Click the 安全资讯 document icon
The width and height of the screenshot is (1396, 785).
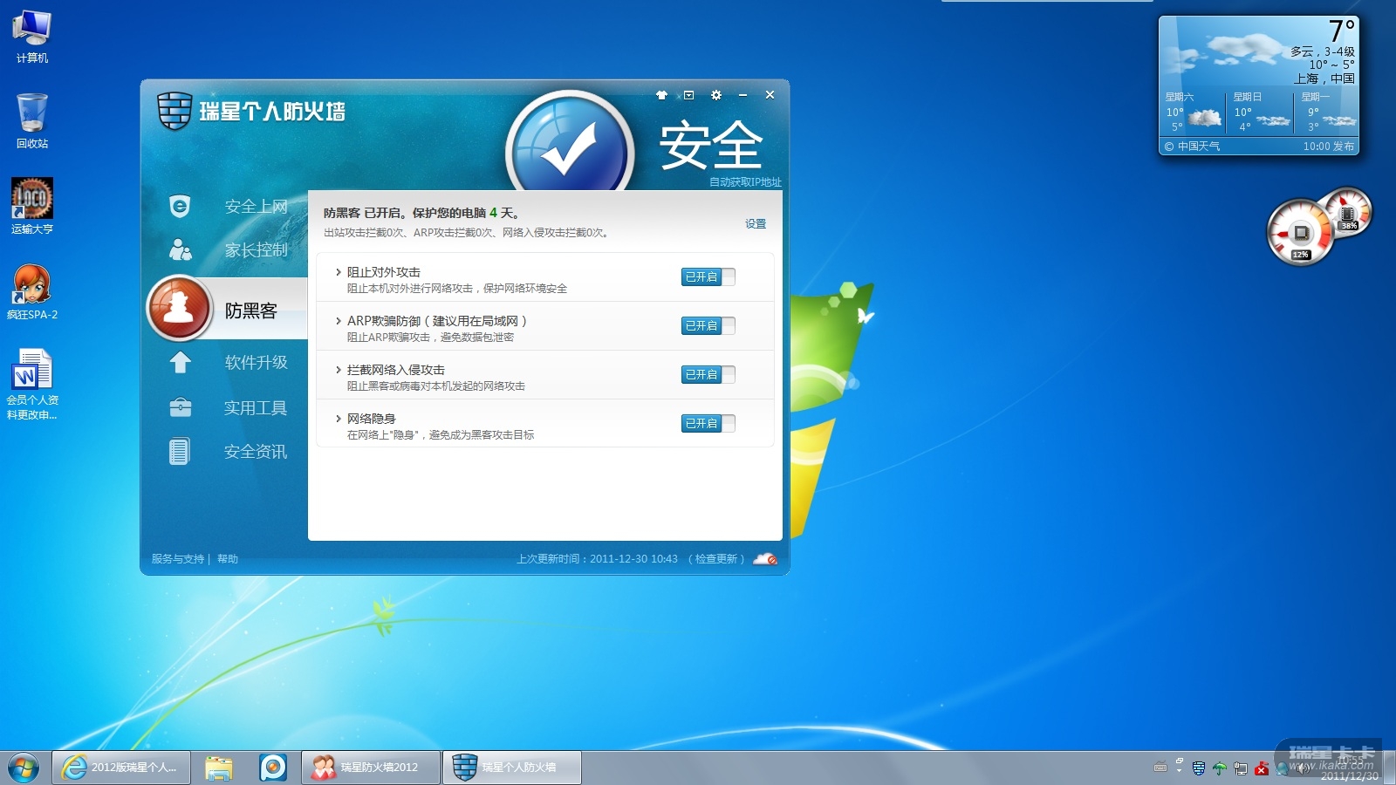[x=180, y=451]
